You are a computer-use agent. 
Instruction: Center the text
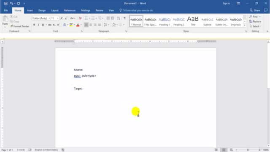click(91, 24)
